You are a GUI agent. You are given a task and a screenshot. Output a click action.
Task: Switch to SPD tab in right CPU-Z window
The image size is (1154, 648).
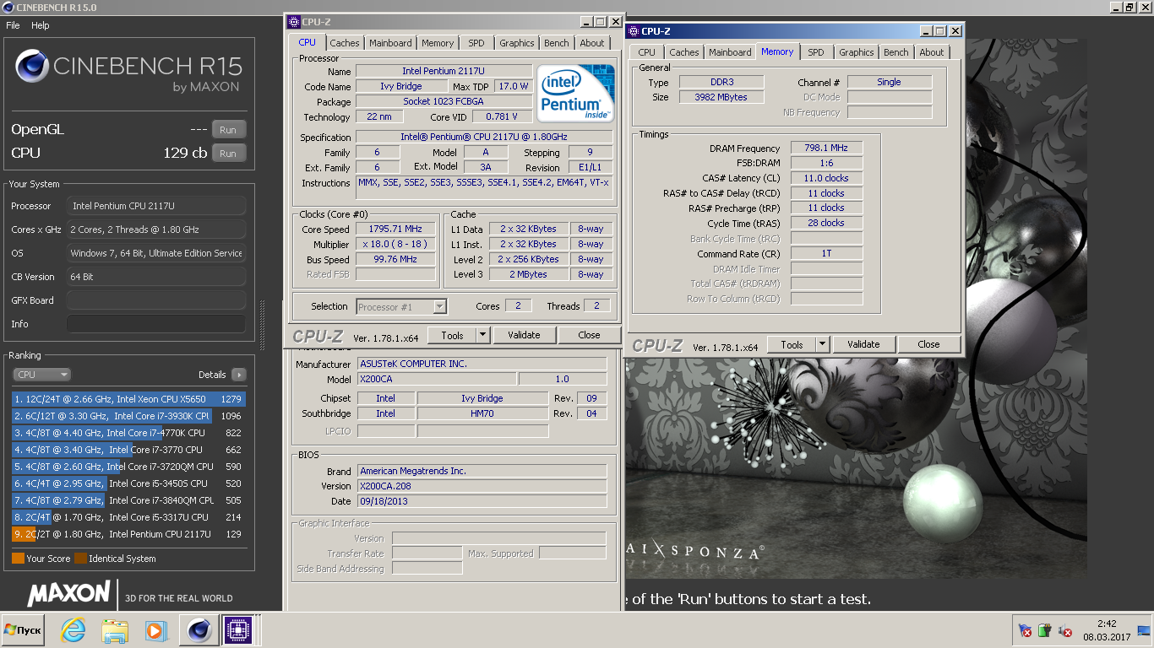[x=816, y=52]
